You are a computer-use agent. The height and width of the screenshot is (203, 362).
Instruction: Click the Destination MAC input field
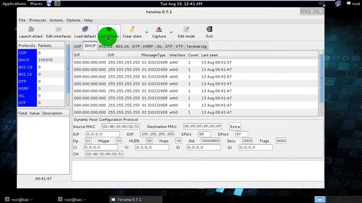tap(202, 126)
